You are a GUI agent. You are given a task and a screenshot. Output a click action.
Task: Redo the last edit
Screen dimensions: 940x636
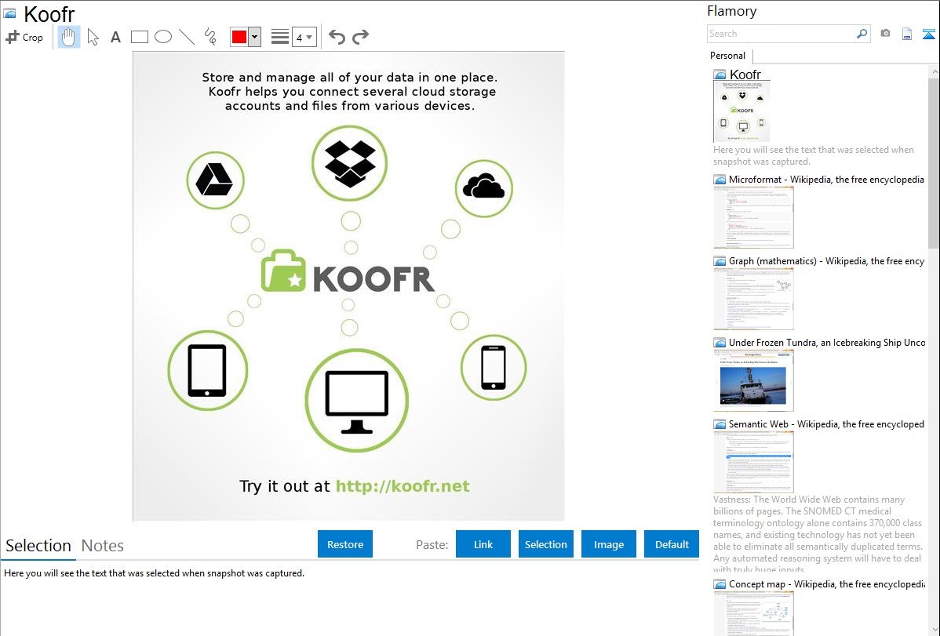coord(360,37)
